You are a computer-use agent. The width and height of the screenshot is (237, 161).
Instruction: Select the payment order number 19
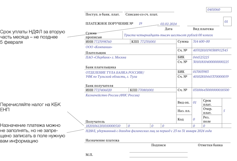click(x=140, y=24)
